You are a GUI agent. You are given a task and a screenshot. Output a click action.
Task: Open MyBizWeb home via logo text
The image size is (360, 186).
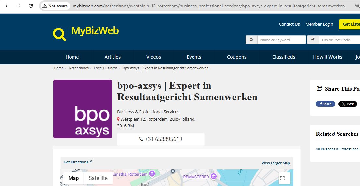[95, 31]
